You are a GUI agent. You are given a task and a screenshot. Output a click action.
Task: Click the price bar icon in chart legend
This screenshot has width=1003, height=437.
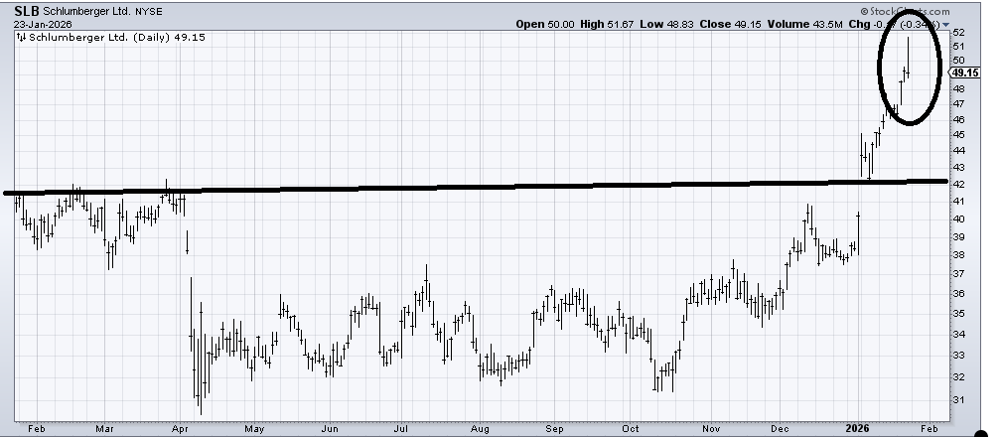pos(22,38)
